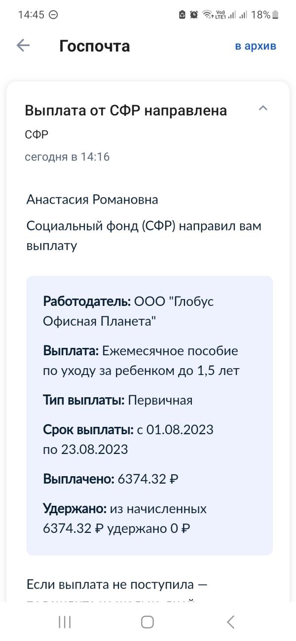This screenshot has width=296, height=641.
Task: Go back using the top-left arrow
Action: 23,46
